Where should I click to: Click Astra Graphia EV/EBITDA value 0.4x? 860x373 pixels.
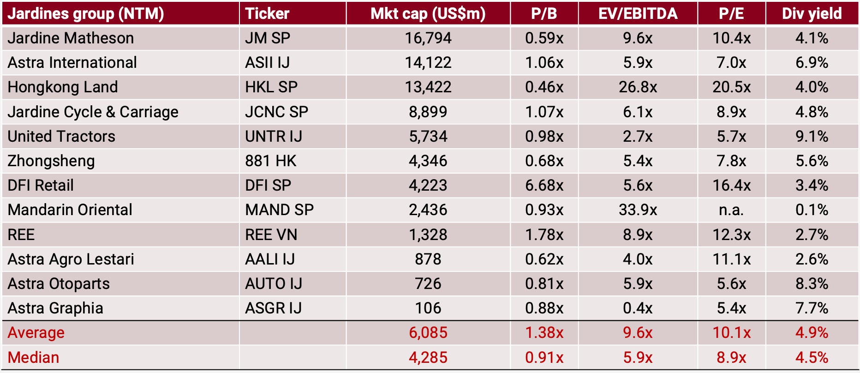638,308
